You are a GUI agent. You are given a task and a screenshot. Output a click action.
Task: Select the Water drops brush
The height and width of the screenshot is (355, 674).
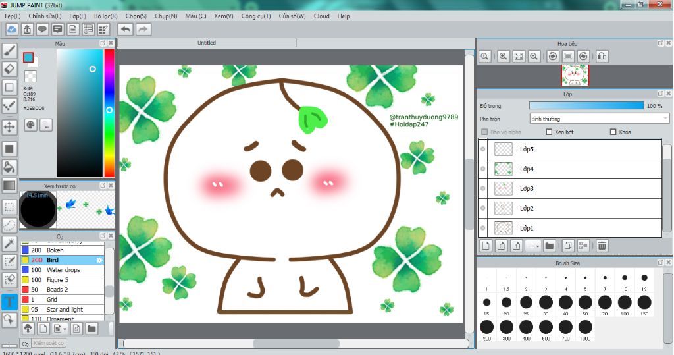click(63, 270)
